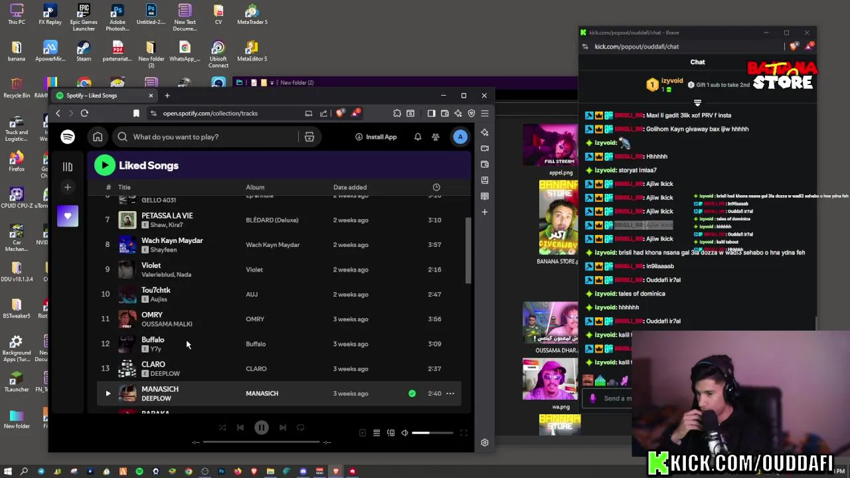
Task: Select the Tou7chtk track
Action: pos(155,290)
